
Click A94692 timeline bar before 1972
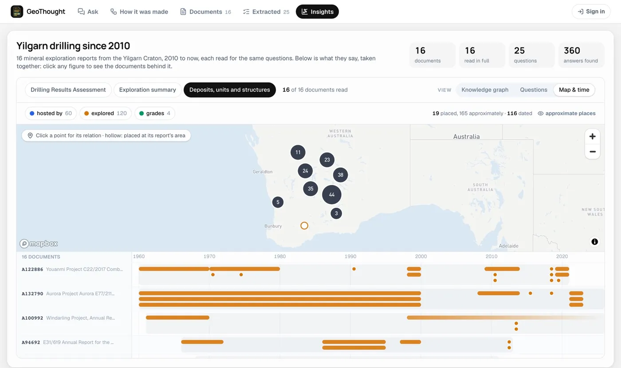[202, 342]
